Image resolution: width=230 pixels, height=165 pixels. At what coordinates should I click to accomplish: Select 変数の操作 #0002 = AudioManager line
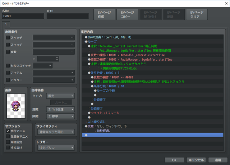(x=152, y=59)
